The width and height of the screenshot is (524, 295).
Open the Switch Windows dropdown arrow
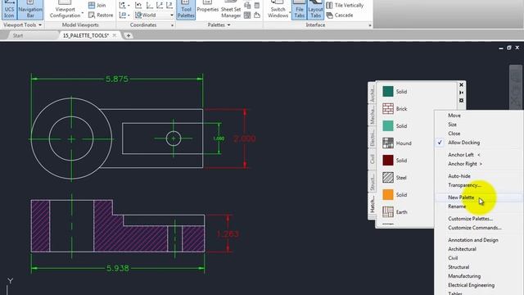(x=289, y=13)
